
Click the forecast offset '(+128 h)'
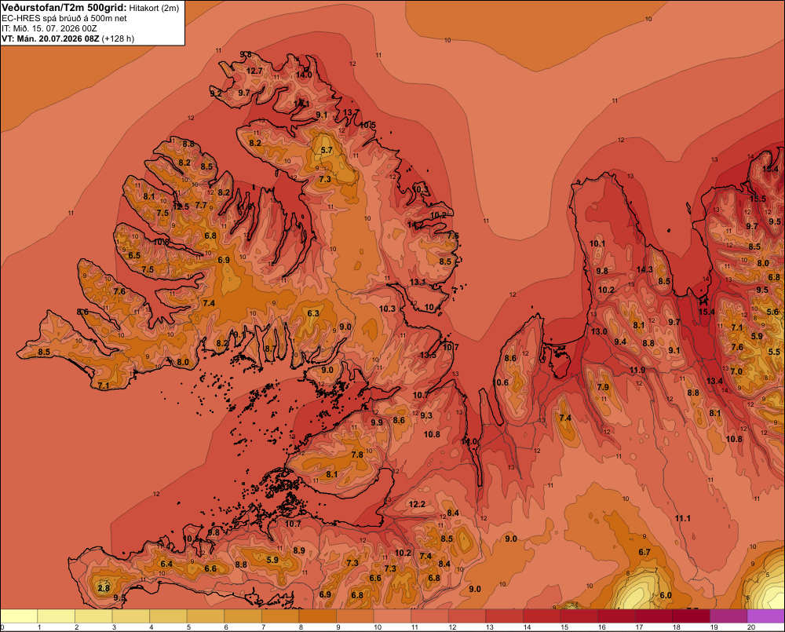pyautogui.click(x=119, y=38)
